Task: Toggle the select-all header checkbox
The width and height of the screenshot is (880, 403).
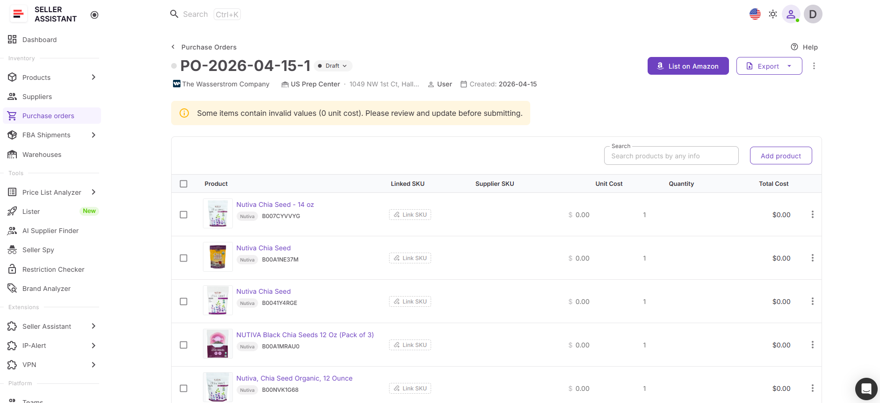Action: coord(184,184)
